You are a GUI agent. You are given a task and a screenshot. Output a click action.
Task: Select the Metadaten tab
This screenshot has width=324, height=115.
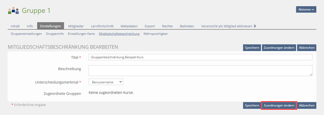(129, 26)
